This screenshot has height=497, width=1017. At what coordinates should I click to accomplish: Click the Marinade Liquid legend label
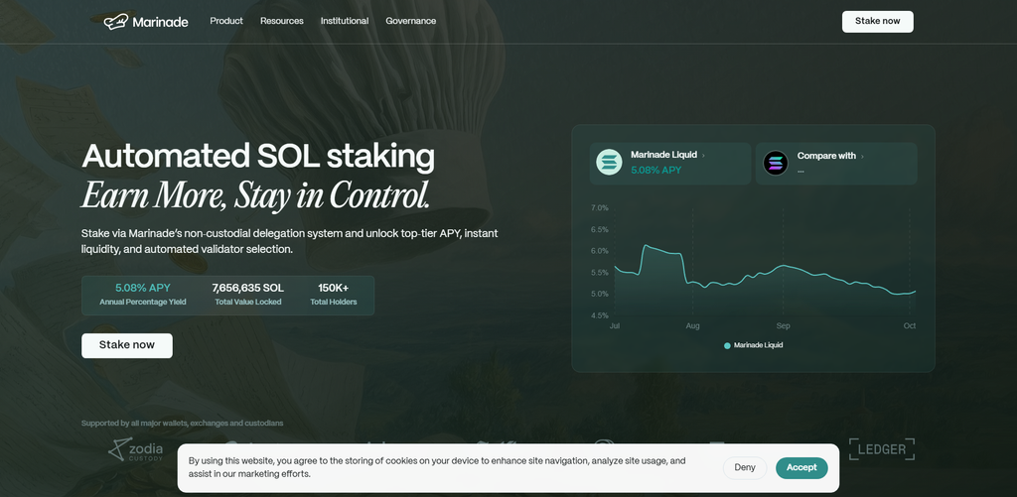click(758, 345)
